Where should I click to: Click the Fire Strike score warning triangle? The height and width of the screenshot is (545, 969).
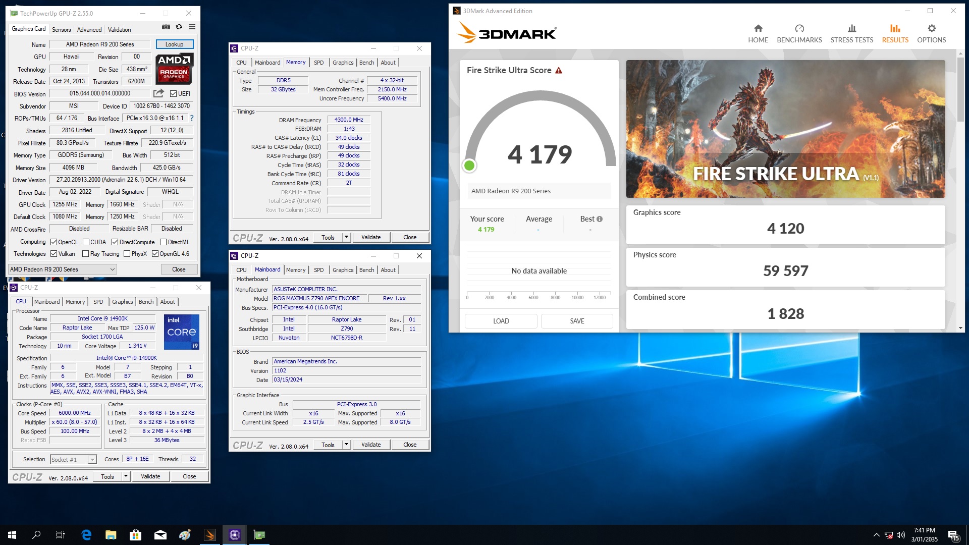(x=559, y=71)
